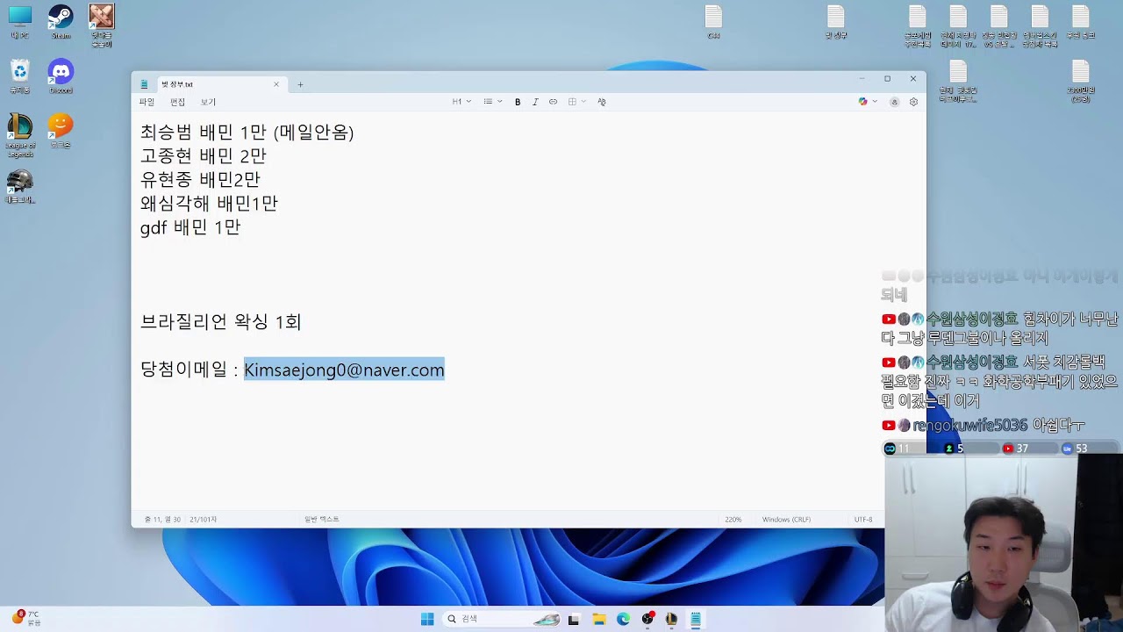Screen dimensions: 1123x632
Task: Open the Recycle Bin desktop icon
Action: pos(19,76)
